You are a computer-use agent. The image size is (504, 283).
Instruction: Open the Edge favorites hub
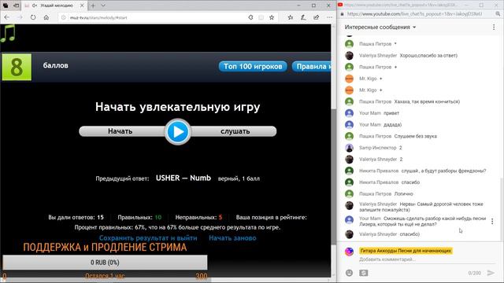click(x=291, y=17)
